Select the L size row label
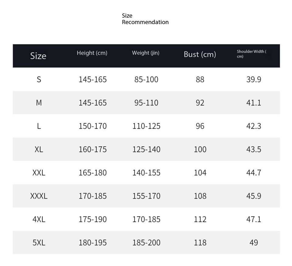 click(39, 126)
